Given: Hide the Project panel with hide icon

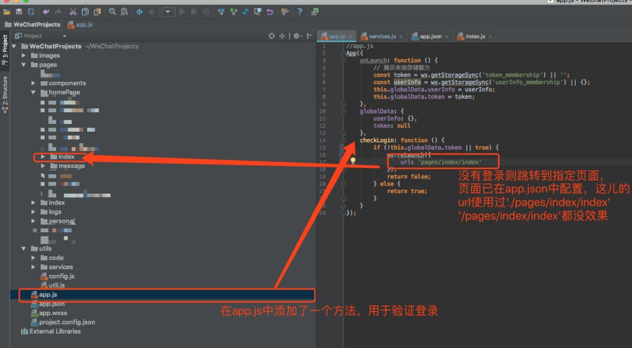Looking at the screenshot, I should (309, 36).
